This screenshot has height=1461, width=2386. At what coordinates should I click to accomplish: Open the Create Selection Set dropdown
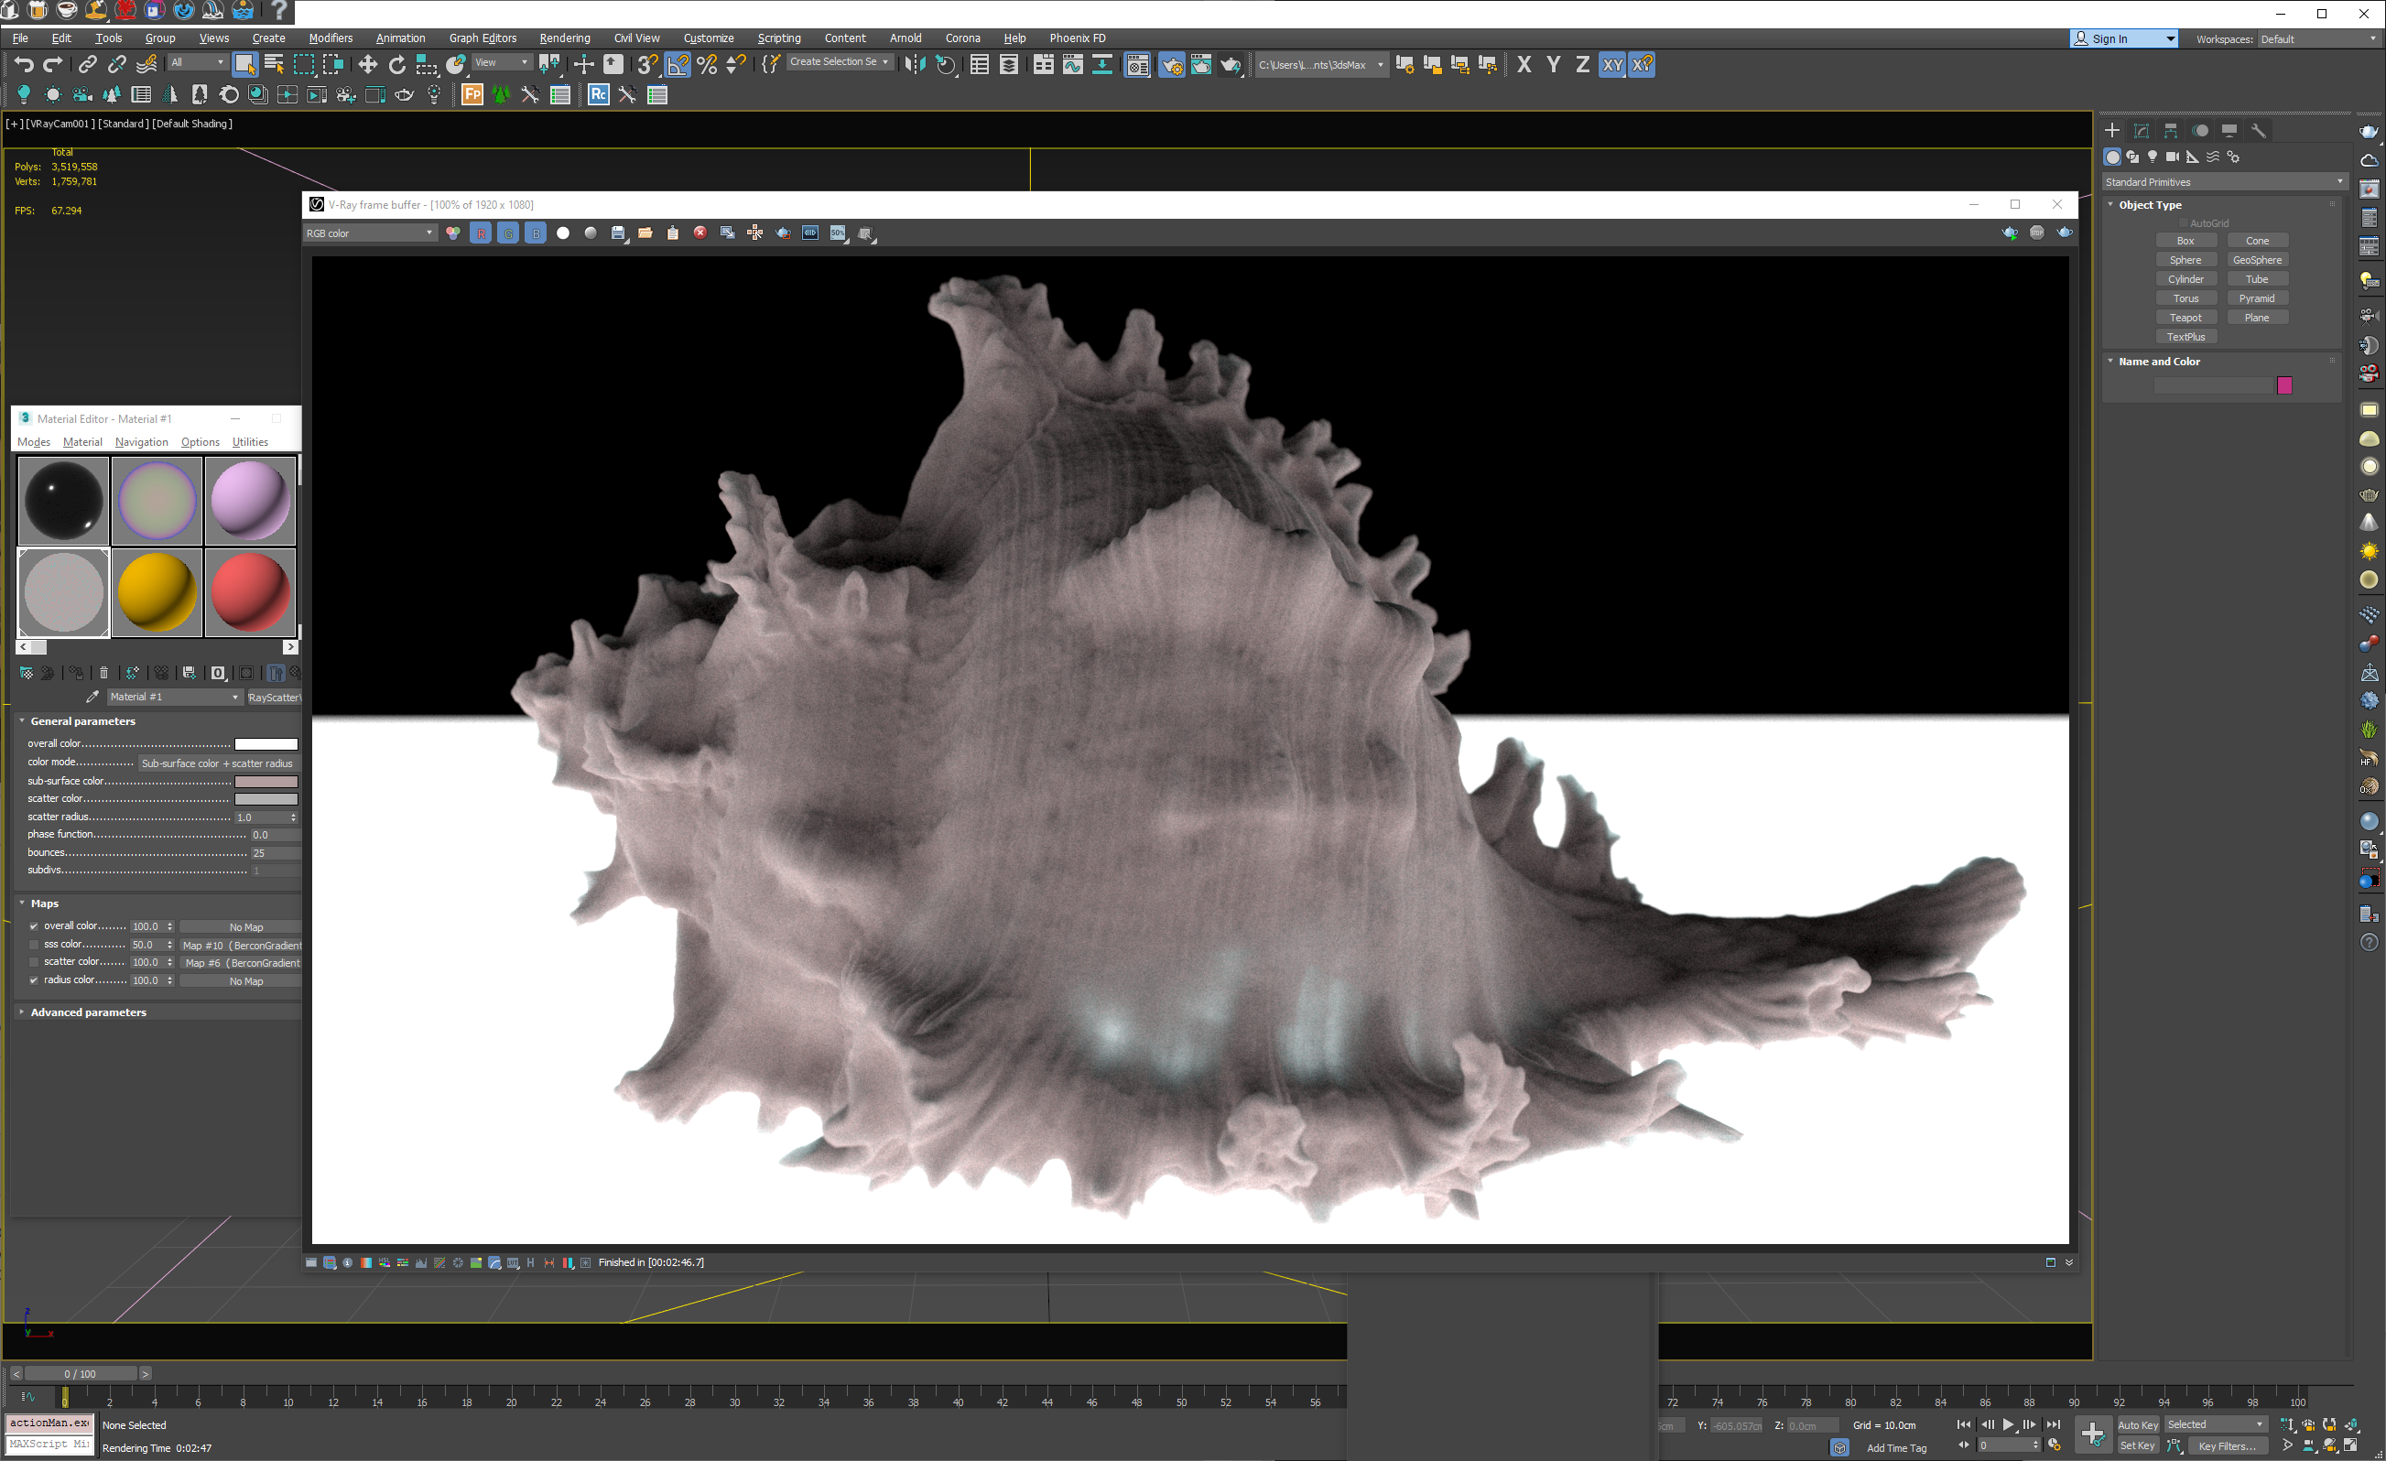click(x=839, y=62)
